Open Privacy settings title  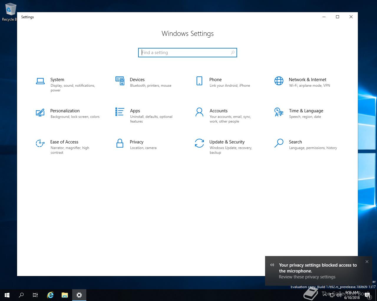click(x=137, y=142)
